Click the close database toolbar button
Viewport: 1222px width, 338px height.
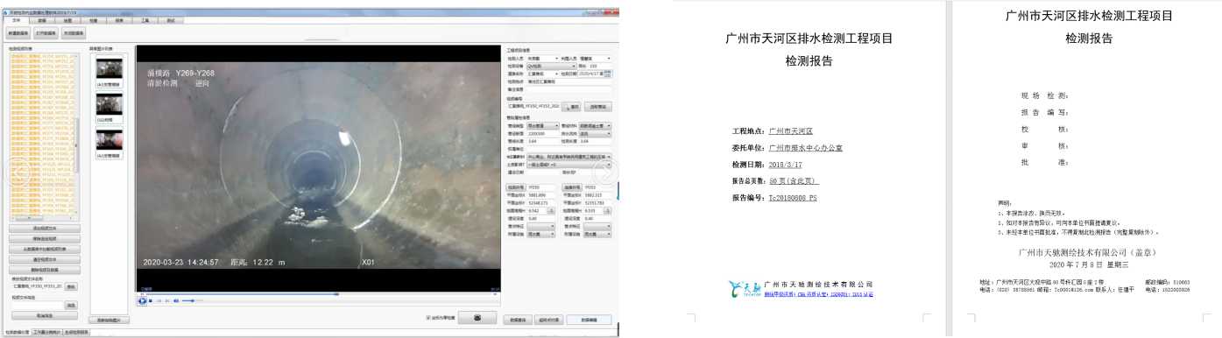click(x=74, y=32)
